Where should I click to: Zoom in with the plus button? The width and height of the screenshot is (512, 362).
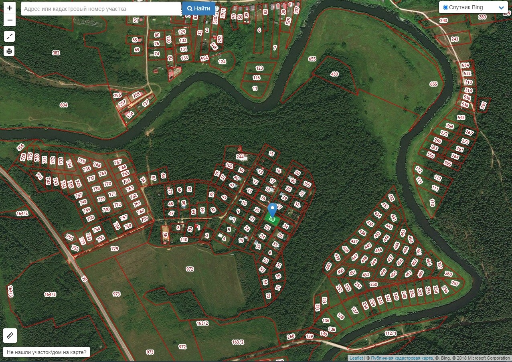(x=10, y=8)
